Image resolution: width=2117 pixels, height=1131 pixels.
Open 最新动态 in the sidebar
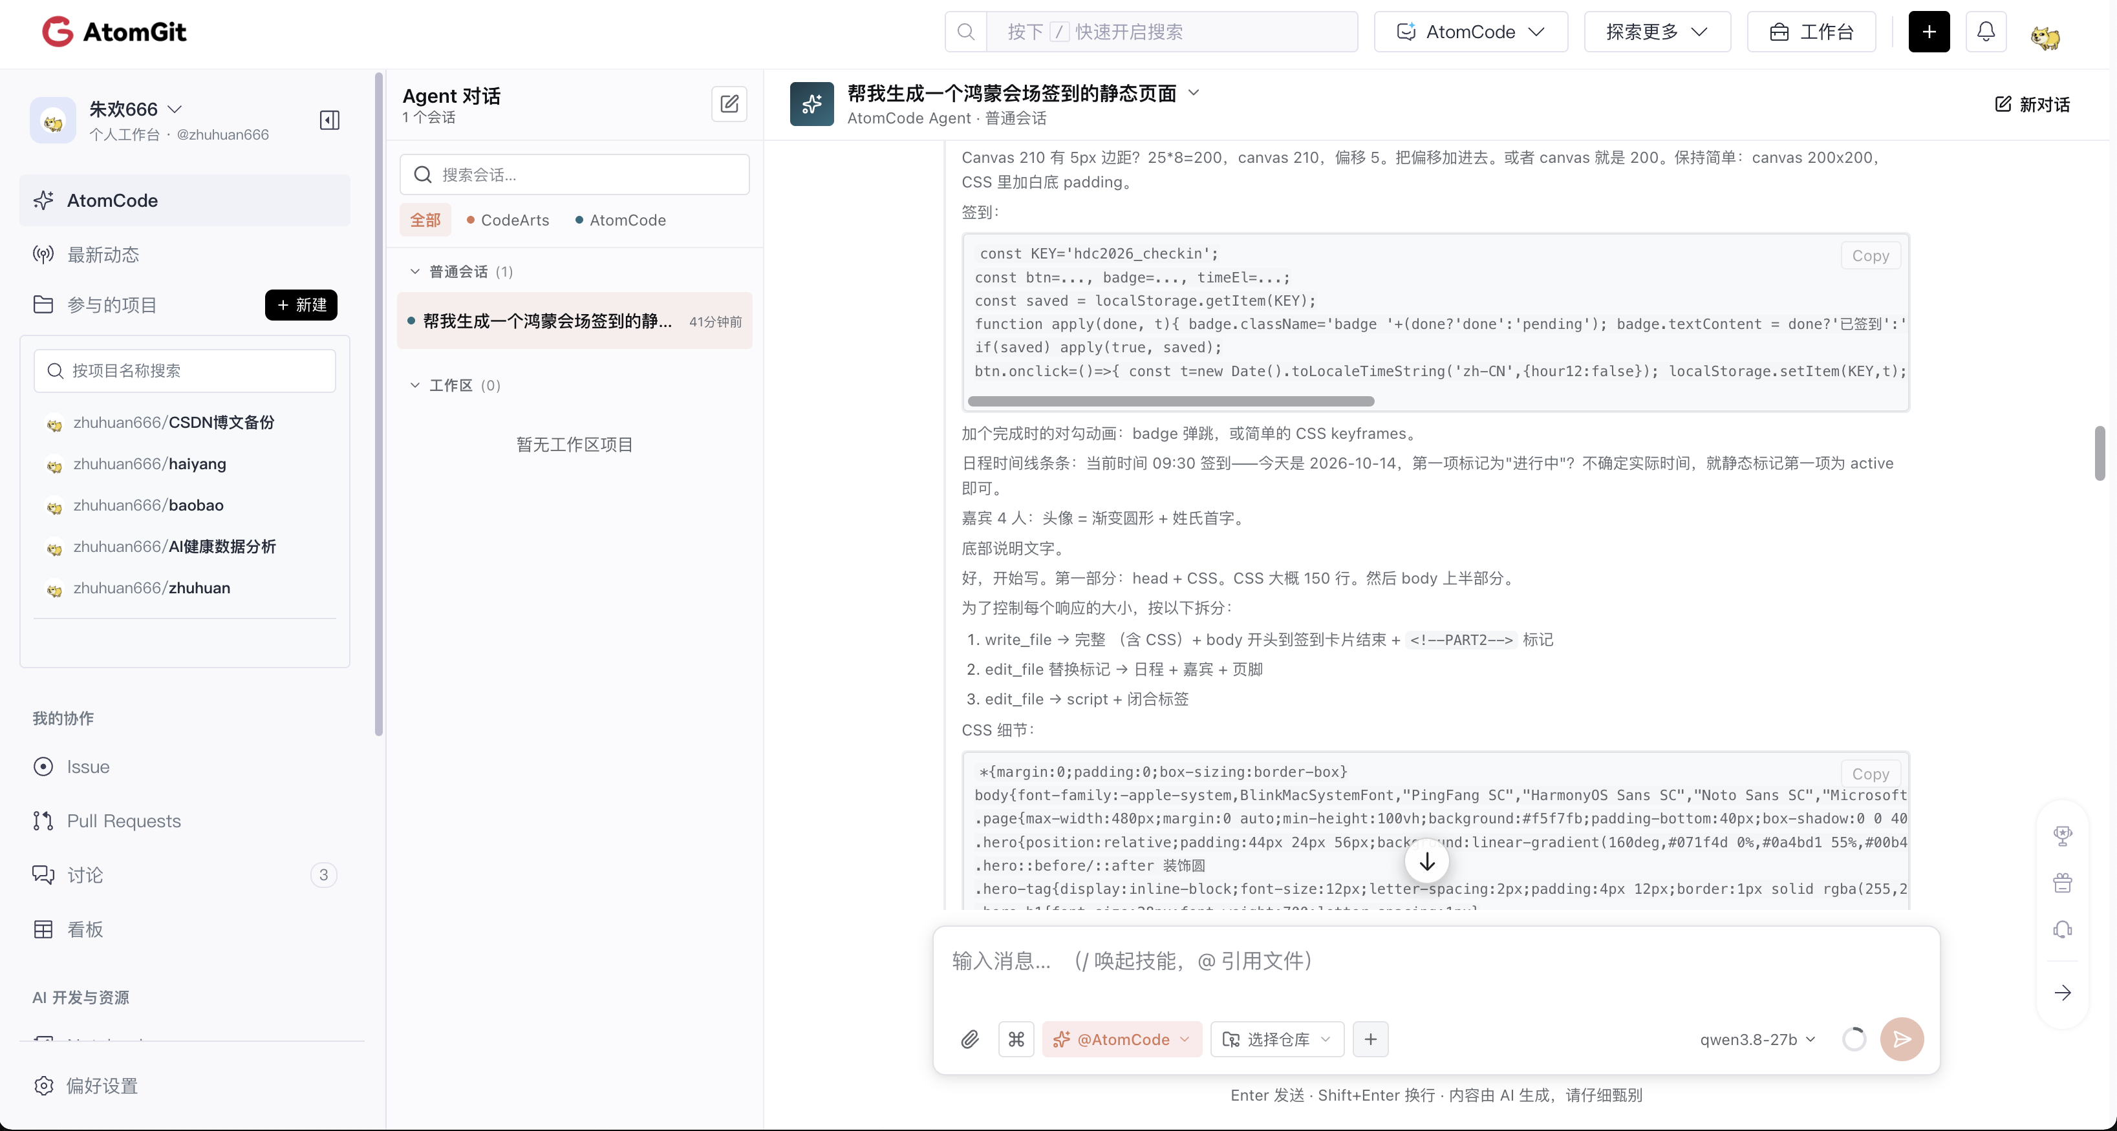[185, 255]
